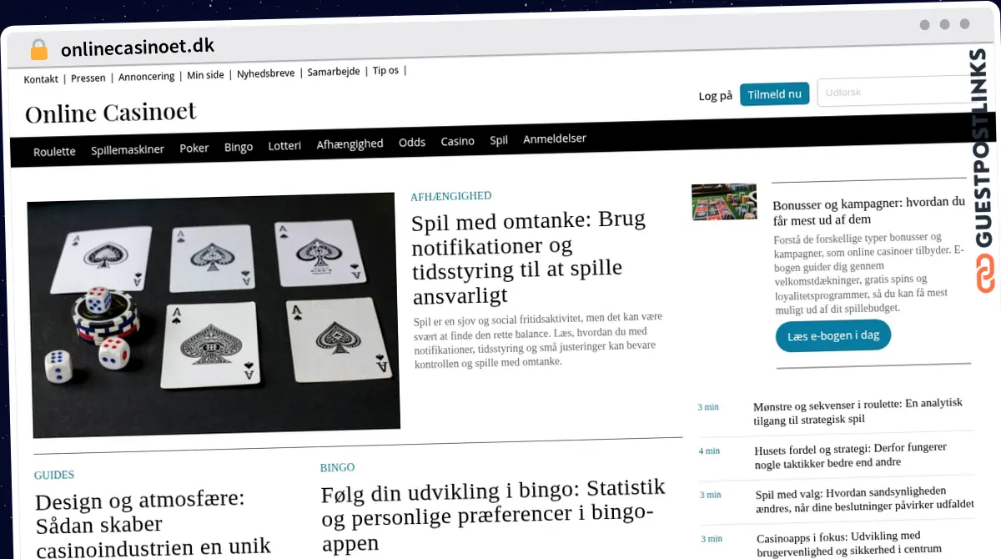Select Spillemaskiner in the navigation bar

click(x=128, y=150)
